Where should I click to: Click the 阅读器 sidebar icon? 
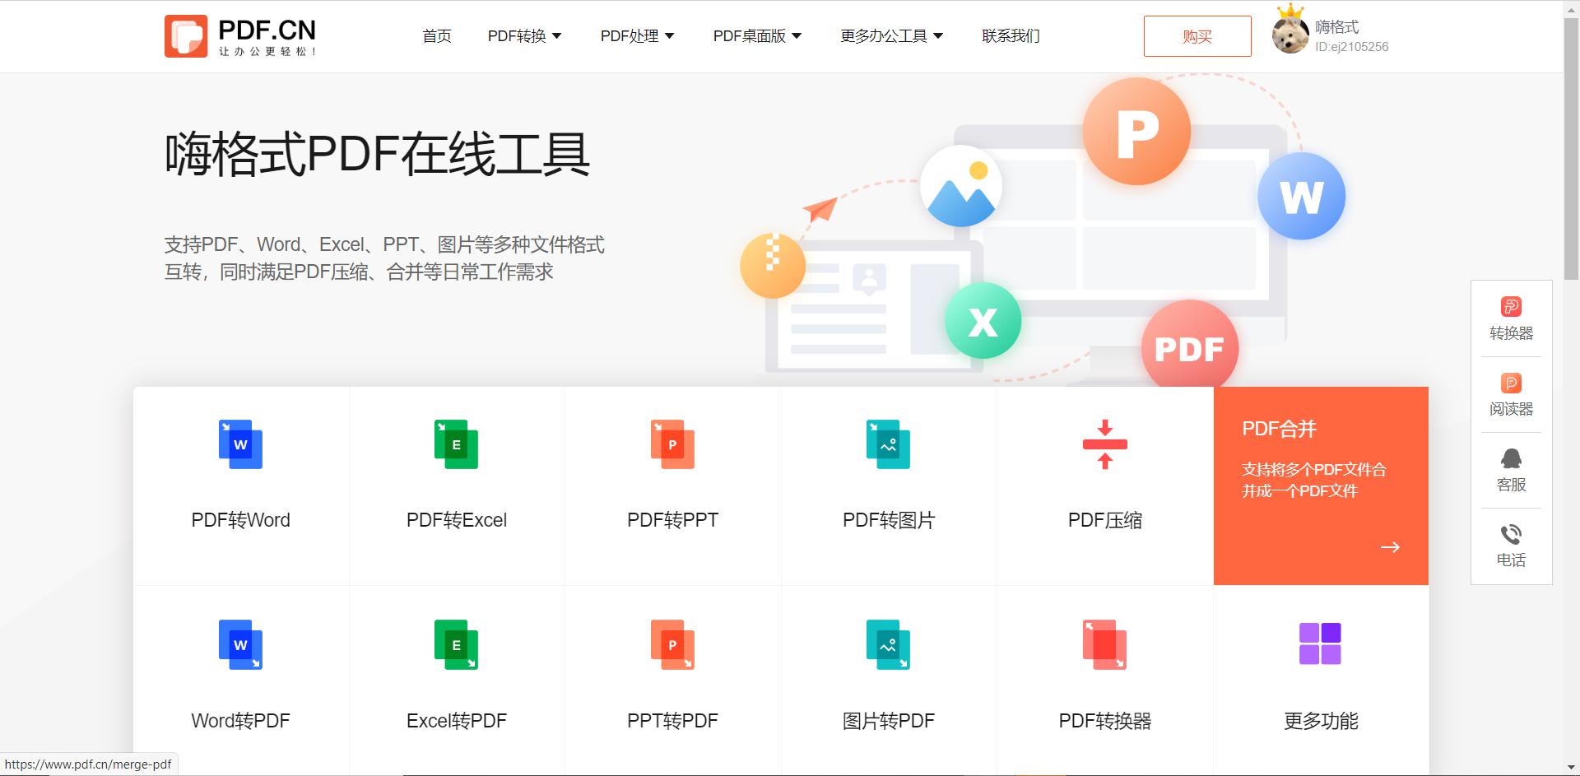pos(1511,383)
